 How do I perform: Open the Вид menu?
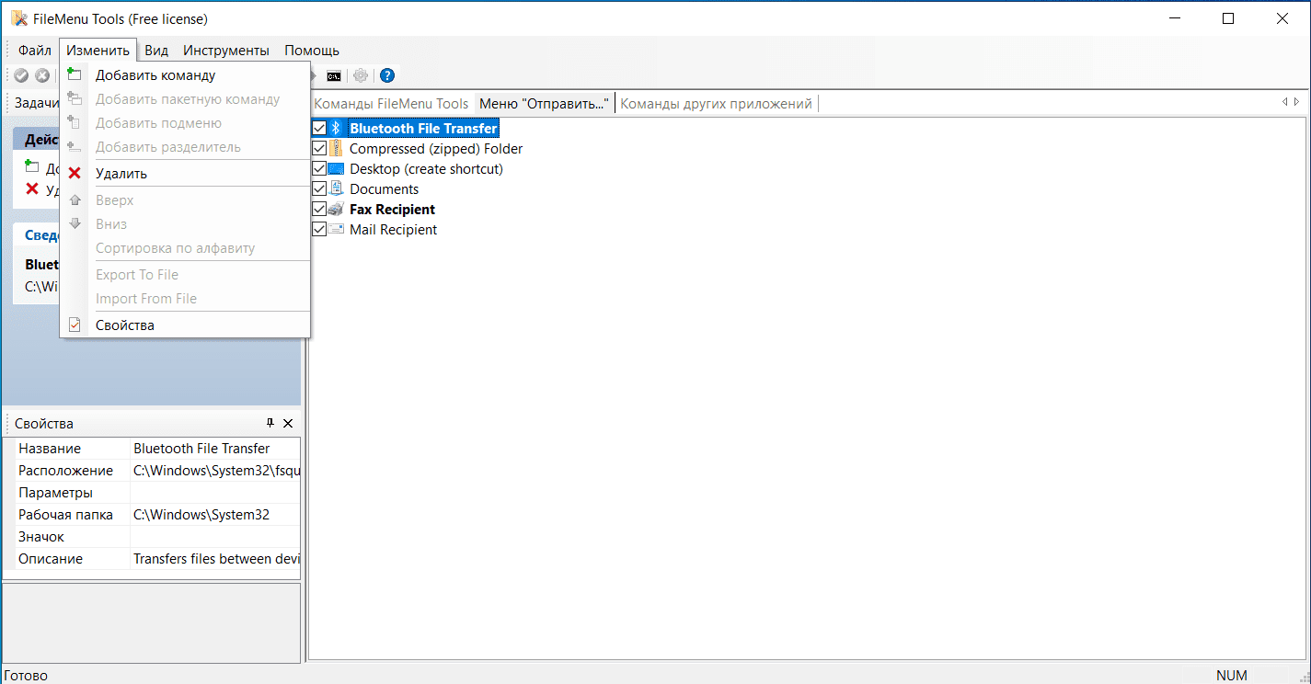coord(156,51)
